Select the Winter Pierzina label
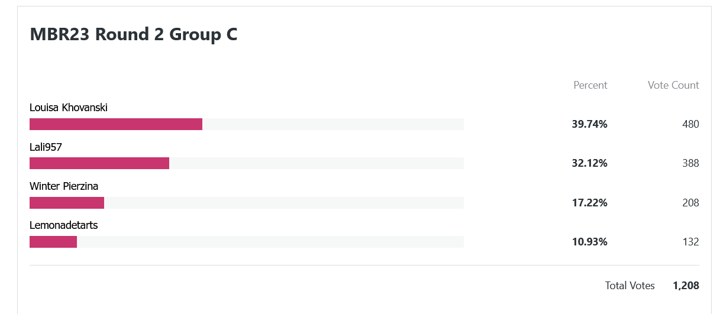The width and height of the screenshot is (720, 314). (64, 186)
